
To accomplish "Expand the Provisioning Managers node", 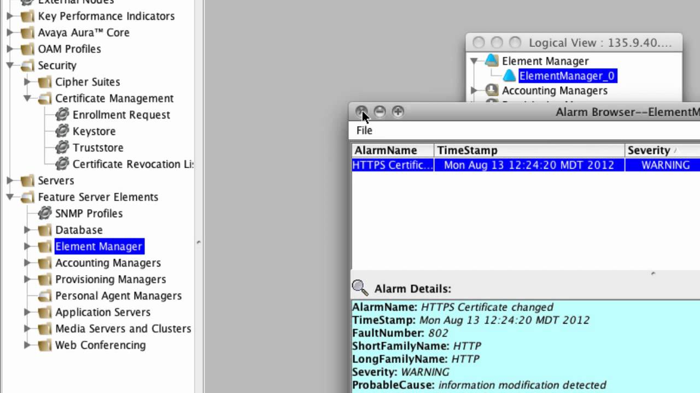I will (x=27, y=279).
